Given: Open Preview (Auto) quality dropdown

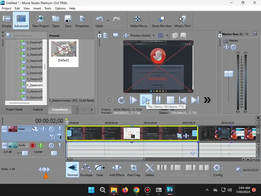Looking at the screenshot, I should (x=153, y=35).
